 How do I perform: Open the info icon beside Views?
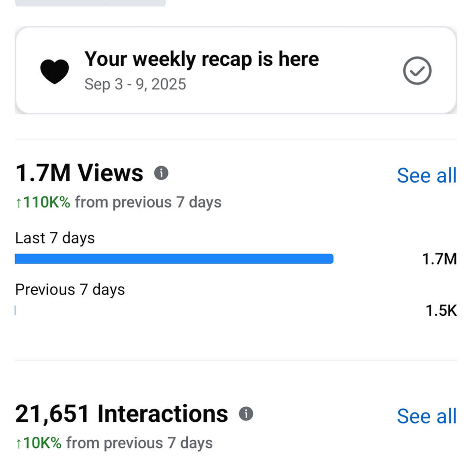[x=161, y=173]
